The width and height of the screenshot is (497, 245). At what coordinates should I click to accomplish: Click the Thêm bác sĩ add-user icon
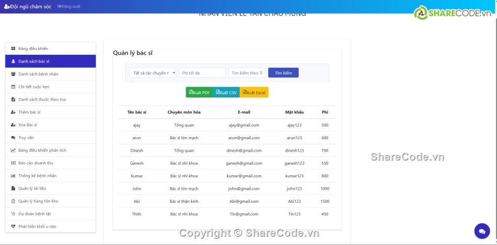tap(13, 112)
